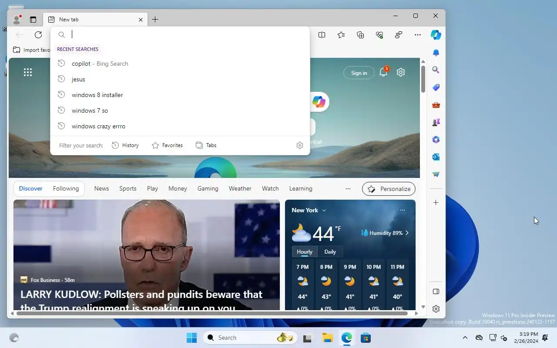Open the sidebar Tools briefcase icon
Screen dimensions: 557x348
(436, 105)
